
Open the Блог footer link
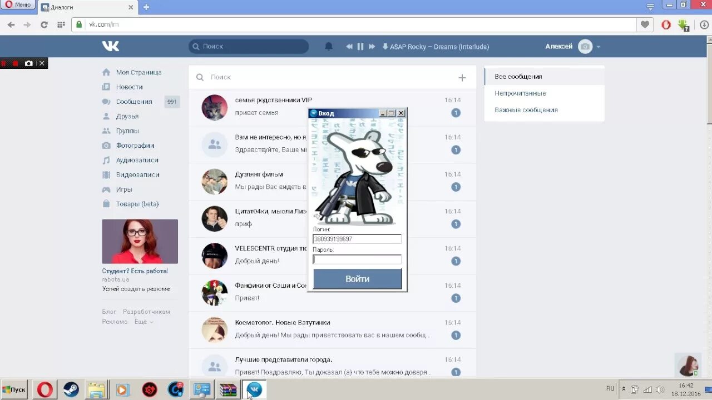109,312
